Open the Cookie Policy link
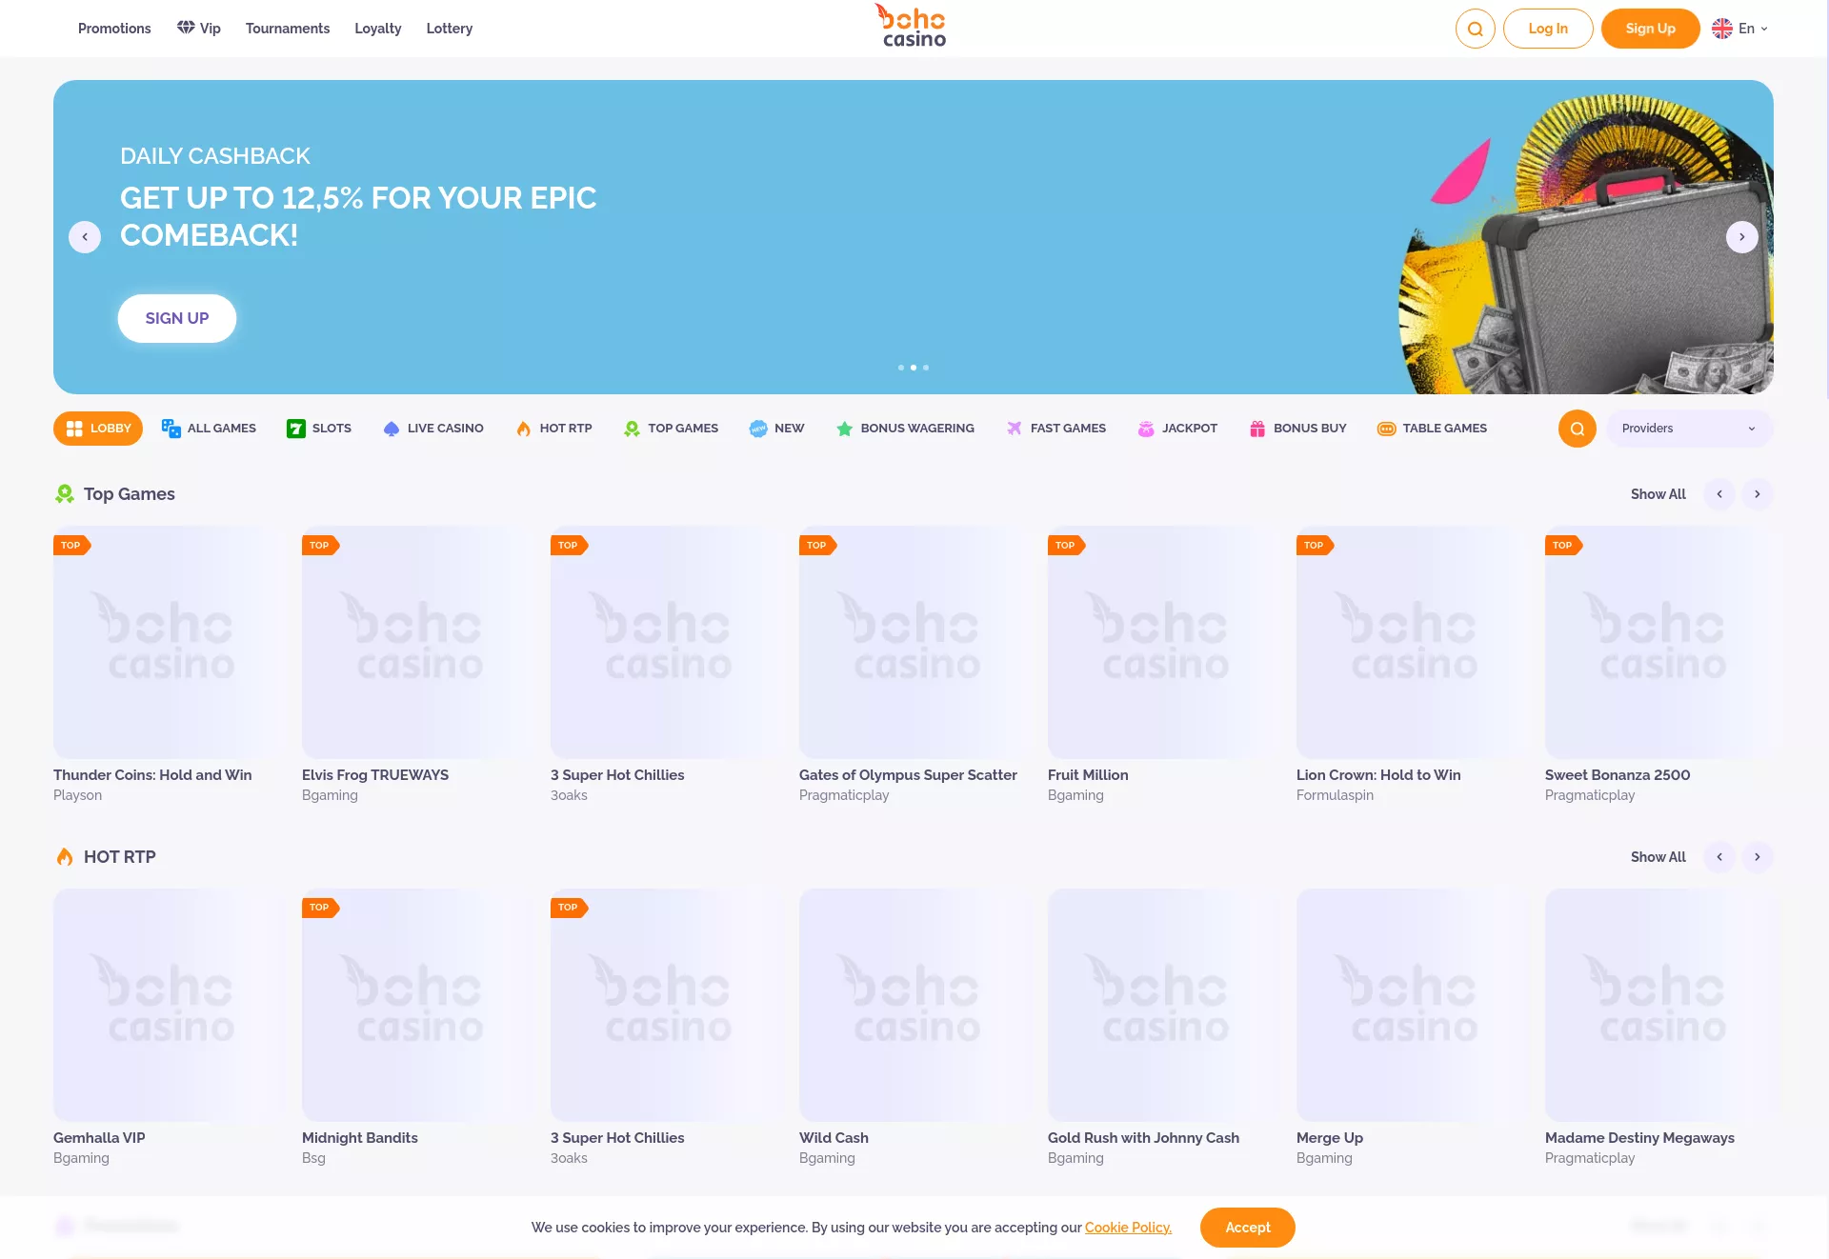Viewport: 1829px width, 1259px height. pyautogui.click(x=1128, y=1228)
